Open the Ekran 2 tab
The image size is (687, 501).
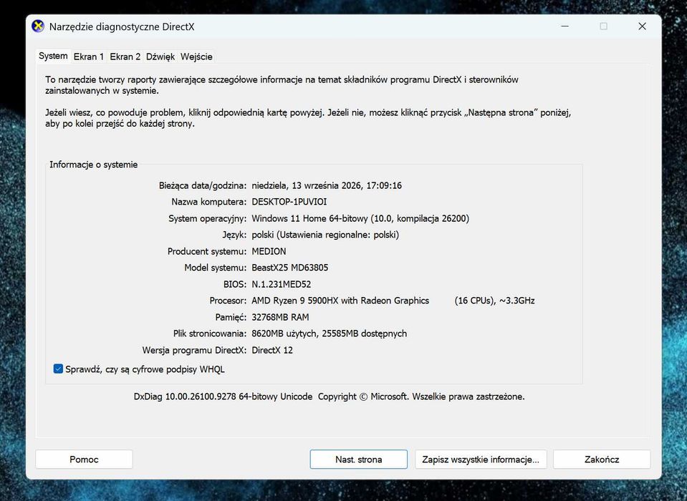(x=125, y=57)
